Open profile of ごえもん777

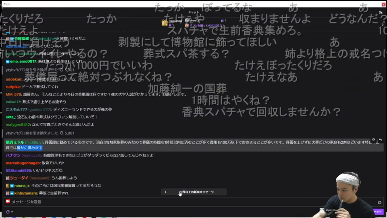(16, 109)
